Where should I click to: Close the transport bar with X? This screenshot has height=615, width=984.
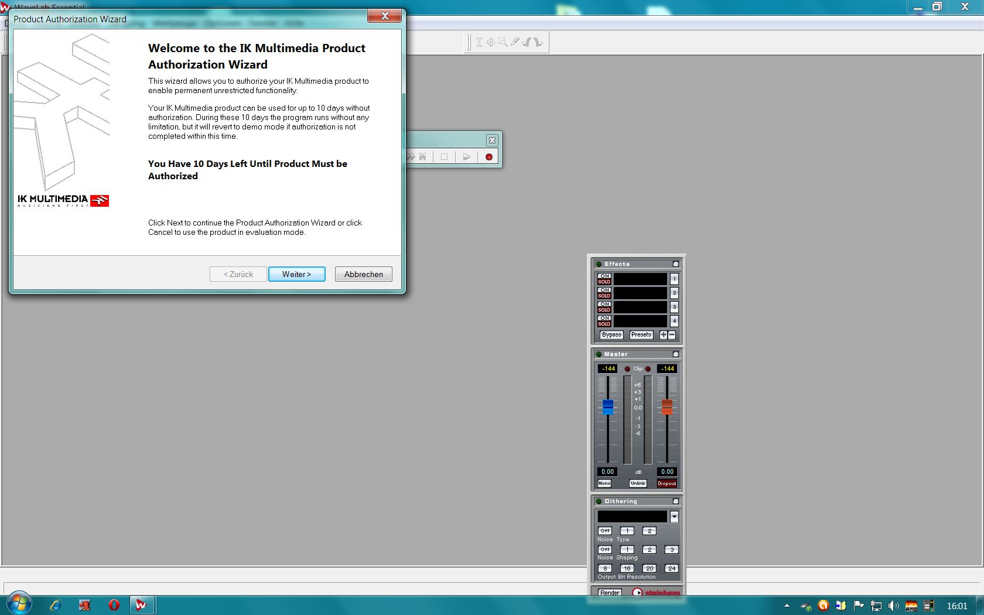click(492, 141)
